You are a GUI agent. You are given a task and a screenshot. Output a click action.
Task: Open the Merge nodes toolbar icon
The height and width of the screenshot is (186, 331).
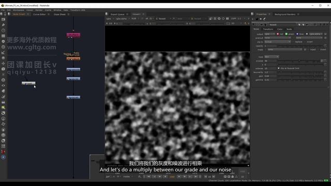[x=3, y=58]
